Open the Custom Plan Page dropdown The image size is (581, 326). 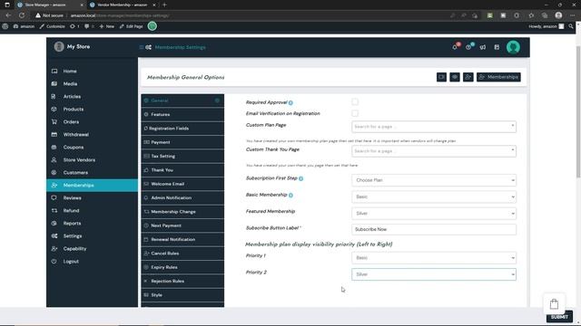[434, 127]
